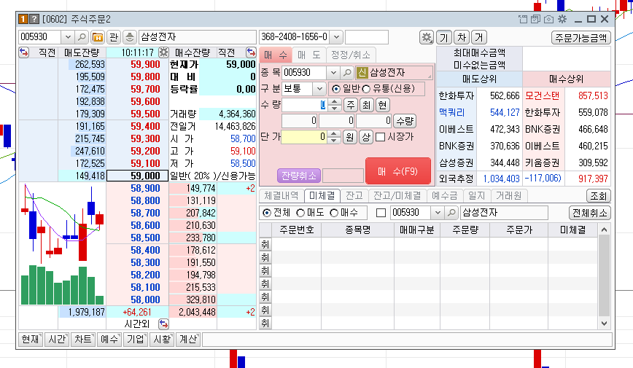Screen dimensions: 633x368
Task: Click the 전체취소 cancel all button
Action: (x=590, y=213)
